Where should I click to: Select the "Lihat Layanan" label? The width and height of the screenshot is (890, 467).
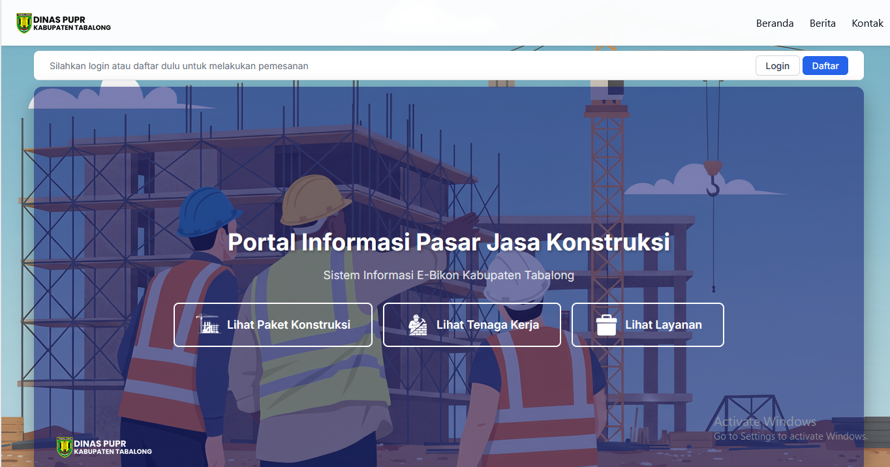click(663, 325)
